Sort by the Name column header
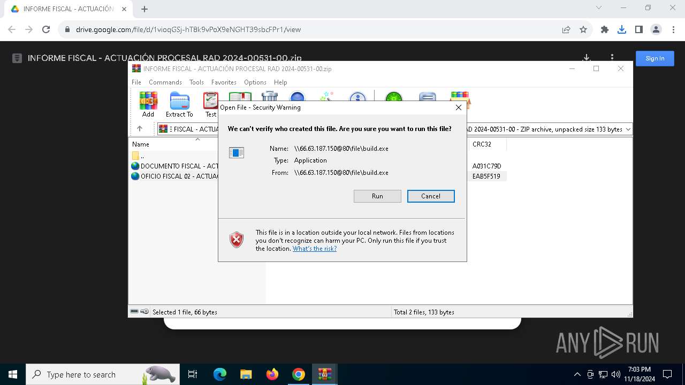 (x=141, y=144)
